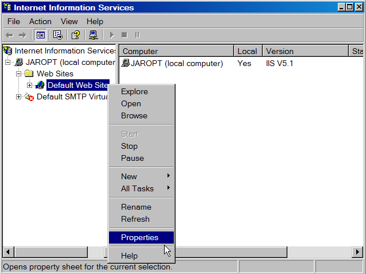Click the Start item play icon
366x274 pixels.
tap(112, 35)
